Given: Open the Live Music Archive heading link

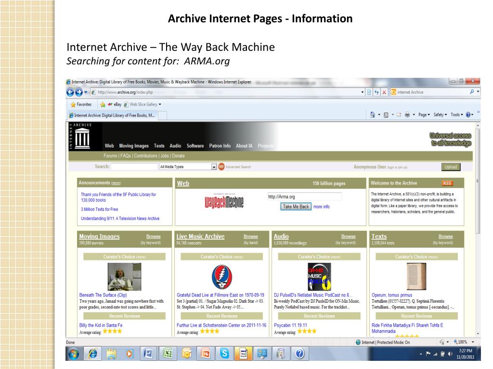Looking at the screenshot, I should point(200,236).
